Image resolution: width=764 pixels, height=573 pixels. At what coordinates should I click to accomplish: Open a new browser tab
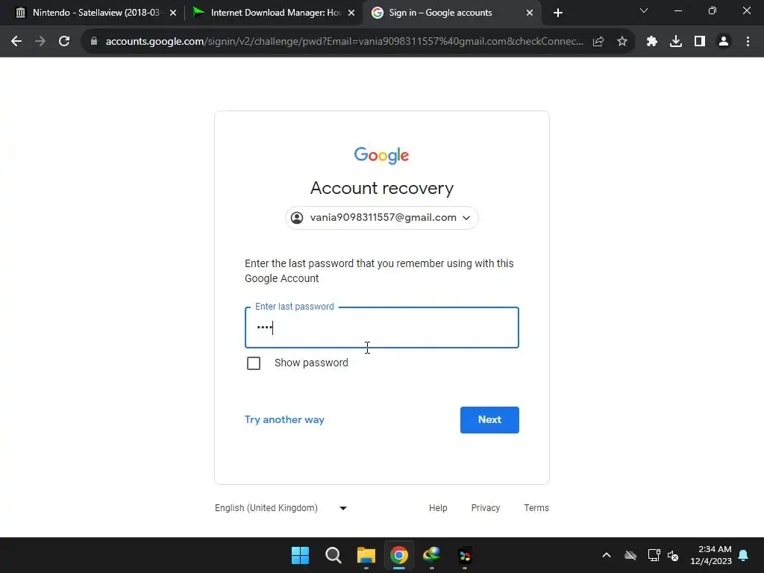(558, 13)
